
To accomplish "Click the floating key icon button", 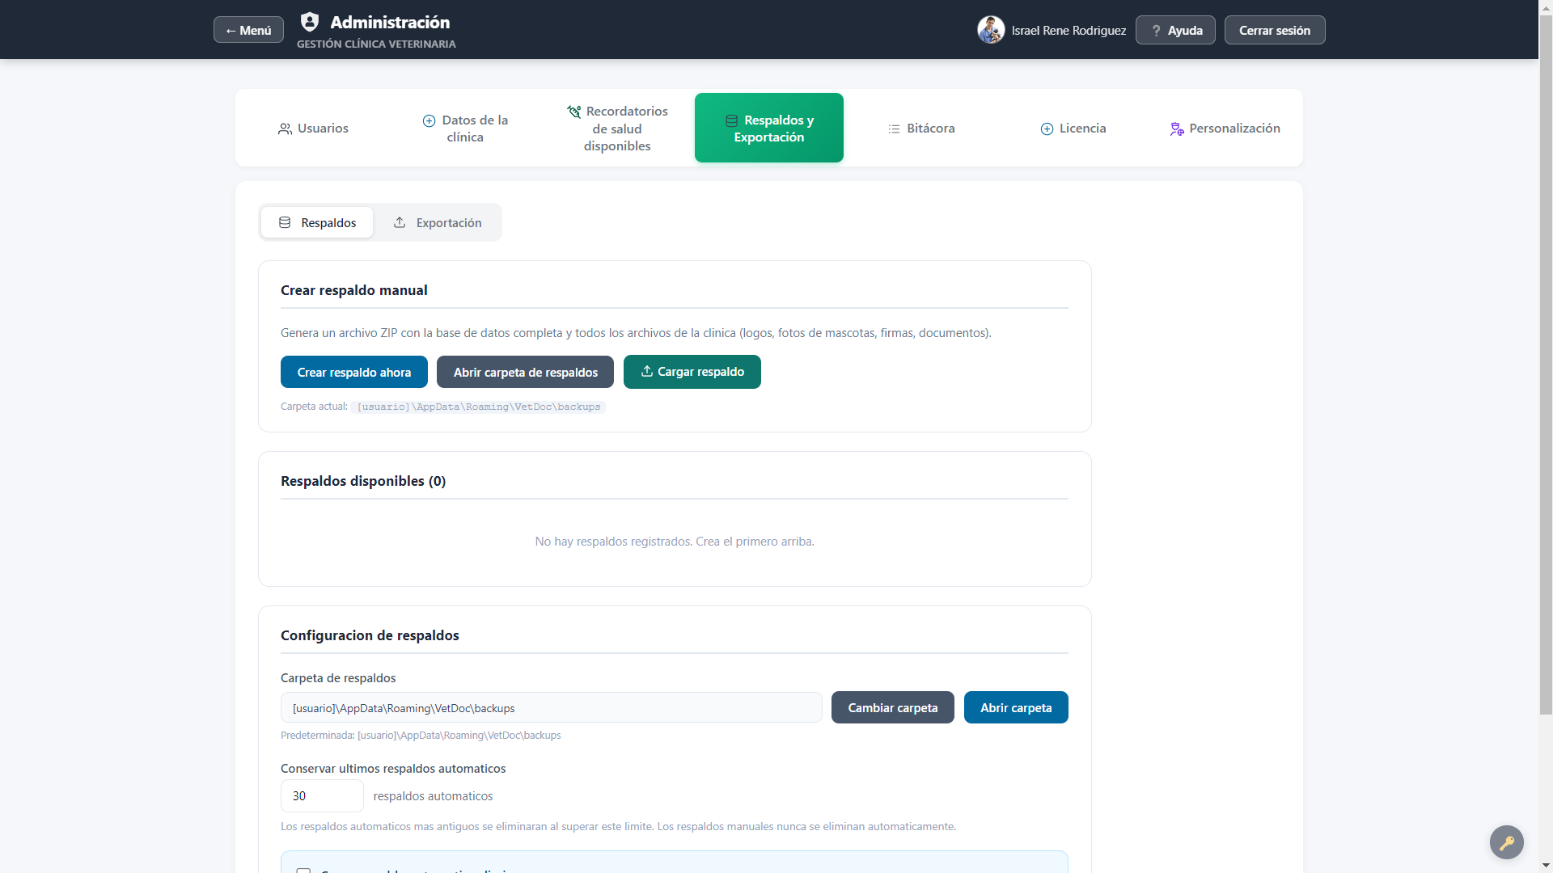I will [x=1507, y=842].
